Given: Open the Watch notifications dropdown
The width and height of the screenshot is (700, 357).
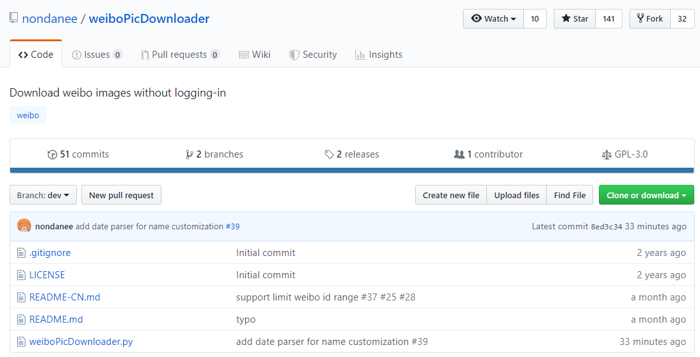Looking at the screenshot, I should (x=493, y=19).
